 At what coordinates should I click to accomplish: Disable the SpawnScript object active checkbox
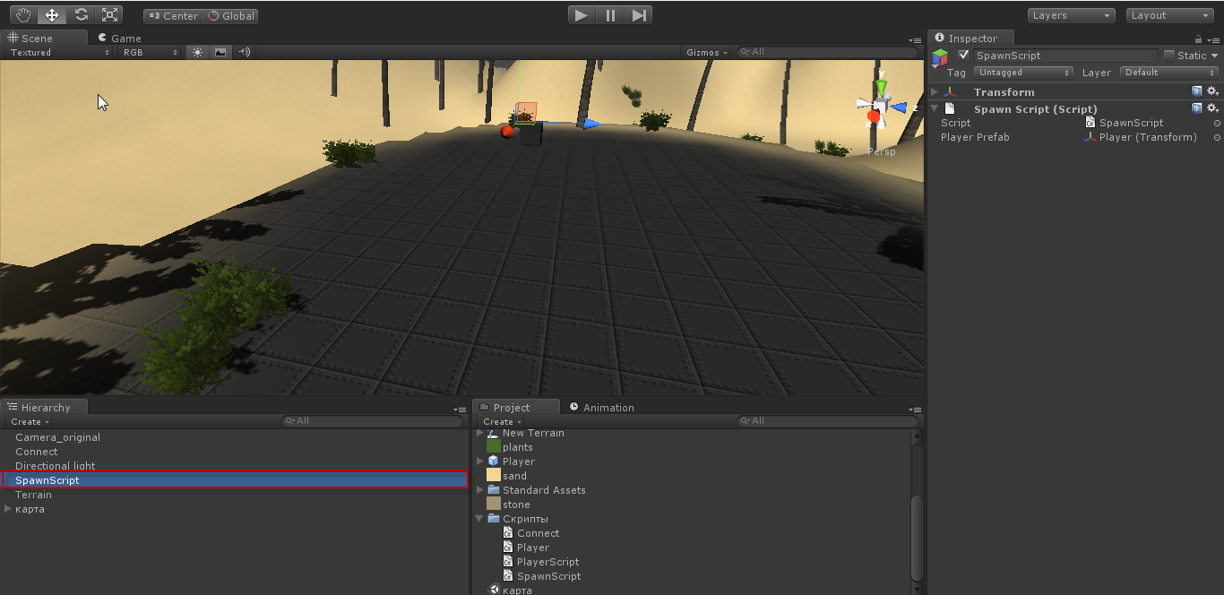coord(963,56)
